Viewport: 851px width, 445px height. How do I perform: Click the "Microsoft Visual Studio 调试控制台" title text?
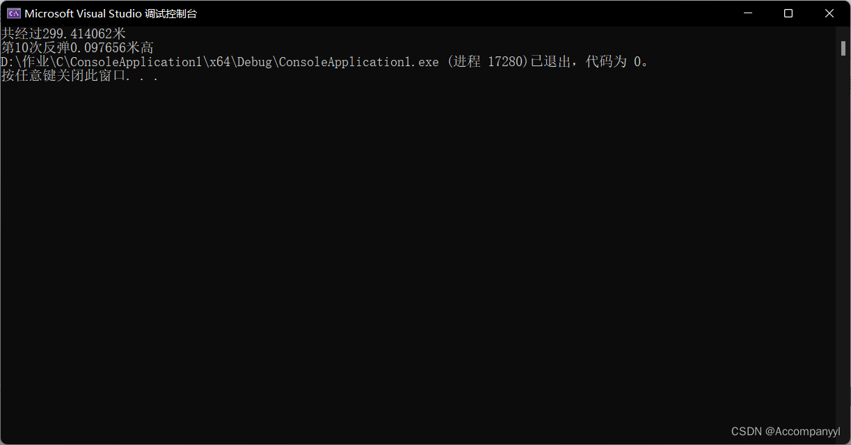pyautogui.click(x=111, y=13)
